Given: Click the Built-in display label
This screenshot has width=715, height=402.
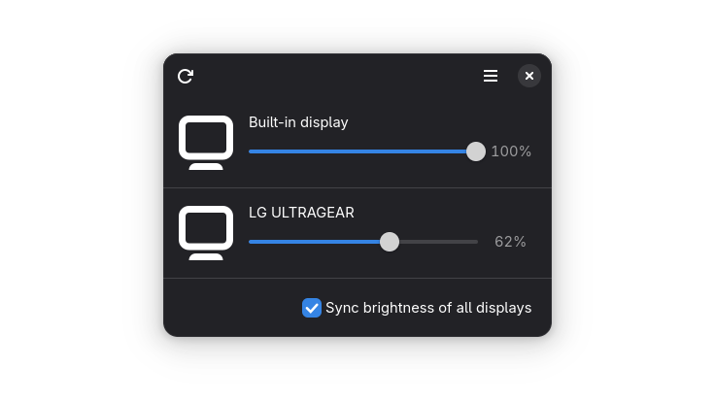Looking at the screenshot, I should pos(298,122).
